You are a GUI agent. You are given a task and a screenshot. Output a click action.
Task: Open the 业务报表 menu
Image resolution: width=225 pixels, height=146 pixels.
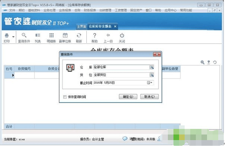click(x=65, y=10)
